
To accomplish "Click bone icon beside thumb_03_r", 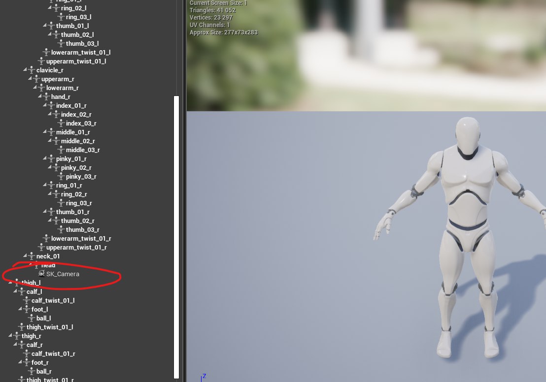I will point(61,229).
